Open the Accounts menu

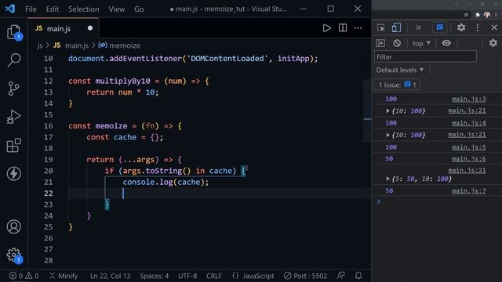point(14,226)
